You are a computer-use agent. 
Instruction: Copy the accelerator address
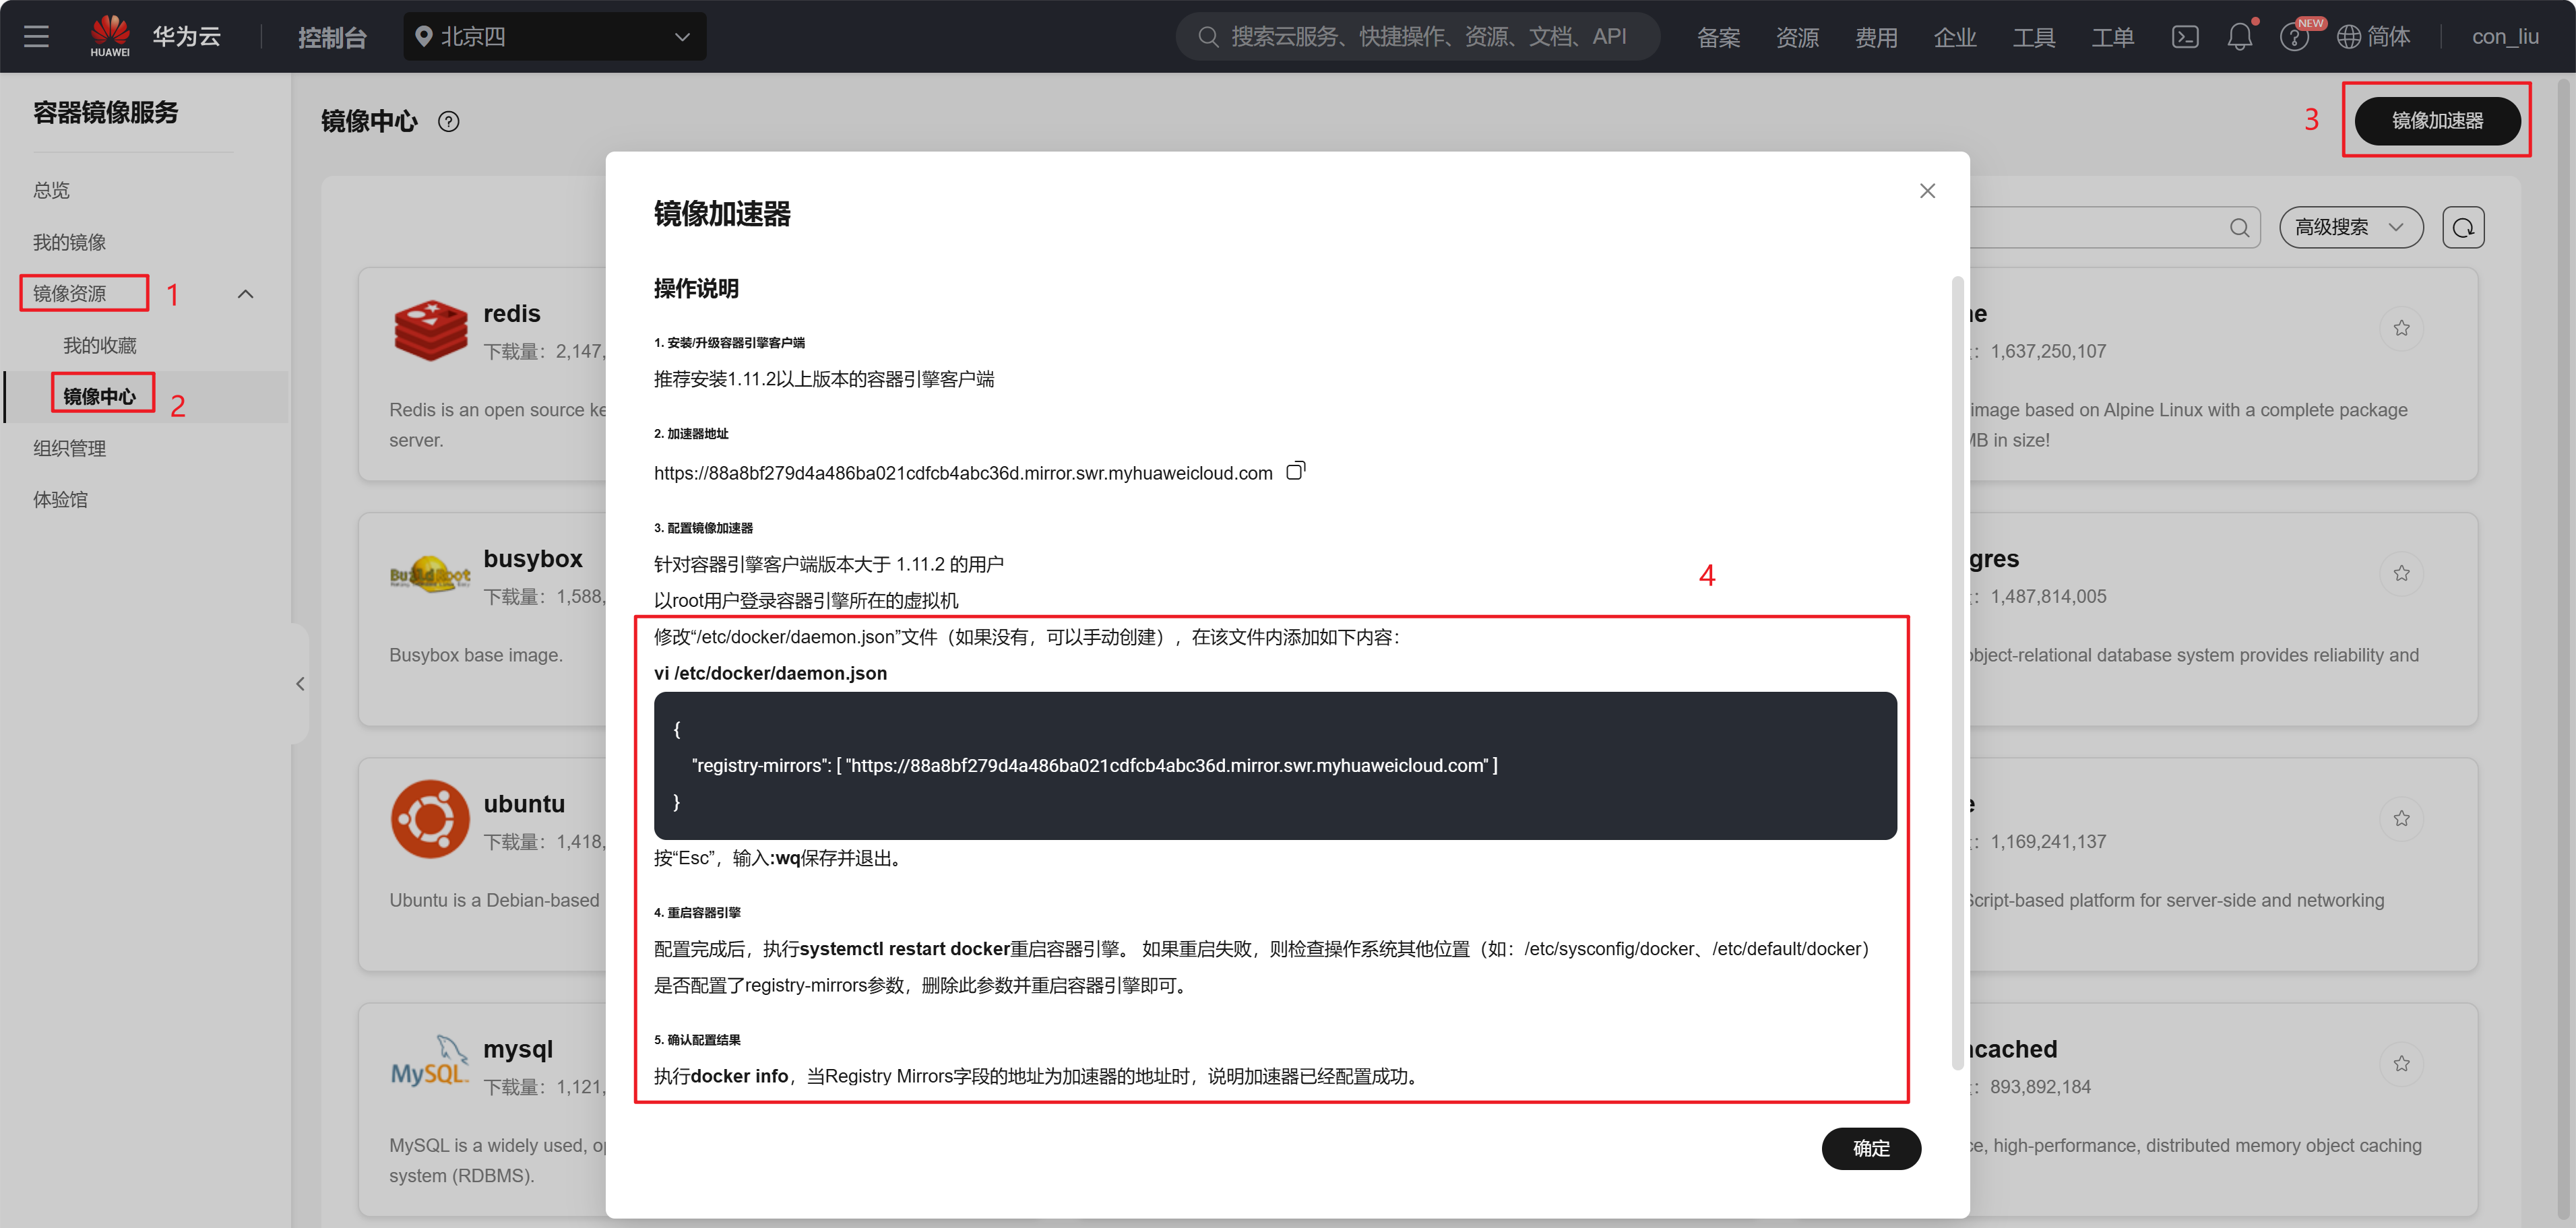point(1295,471)
